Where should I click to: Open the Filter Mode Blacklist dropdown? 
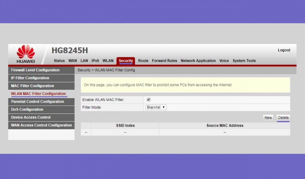[156, 107]
